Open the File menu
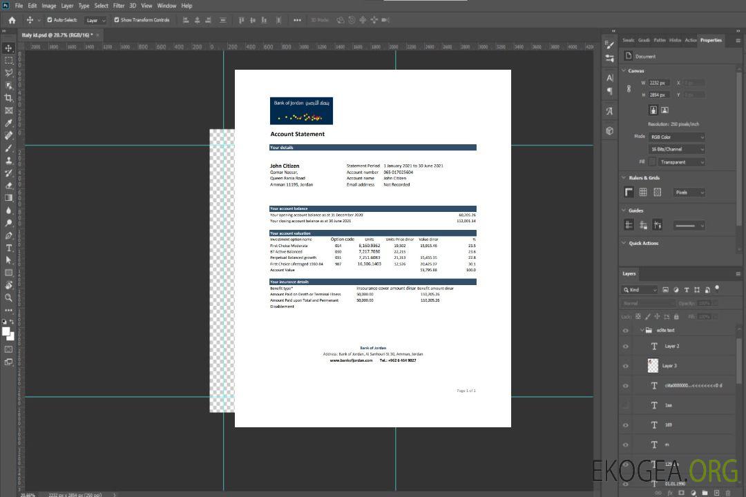746x497 pixels. click(19, 6)
